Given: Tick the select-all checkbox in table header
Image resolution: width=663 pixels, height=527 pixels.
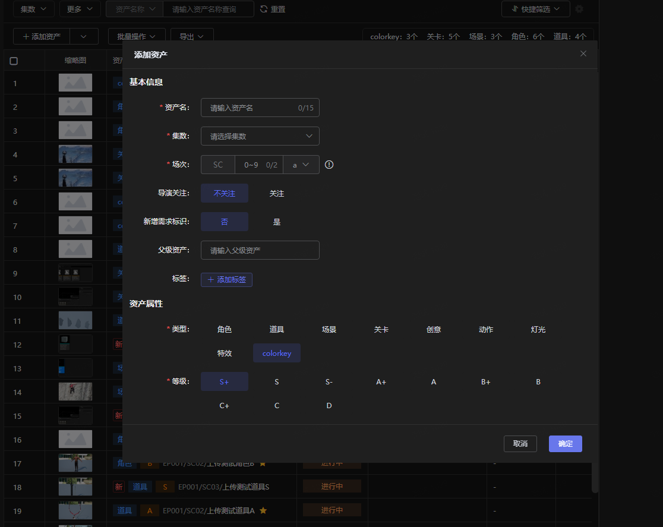Looking at the screenshot, I should pyautogui.click(x=14, y=61).
